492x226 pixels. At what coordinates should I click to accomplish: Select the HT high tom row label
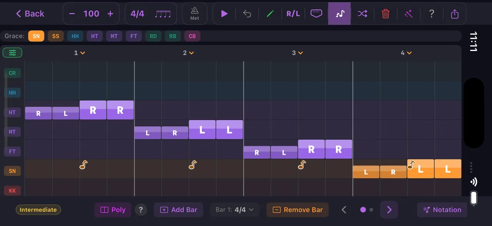click(12, 112)
